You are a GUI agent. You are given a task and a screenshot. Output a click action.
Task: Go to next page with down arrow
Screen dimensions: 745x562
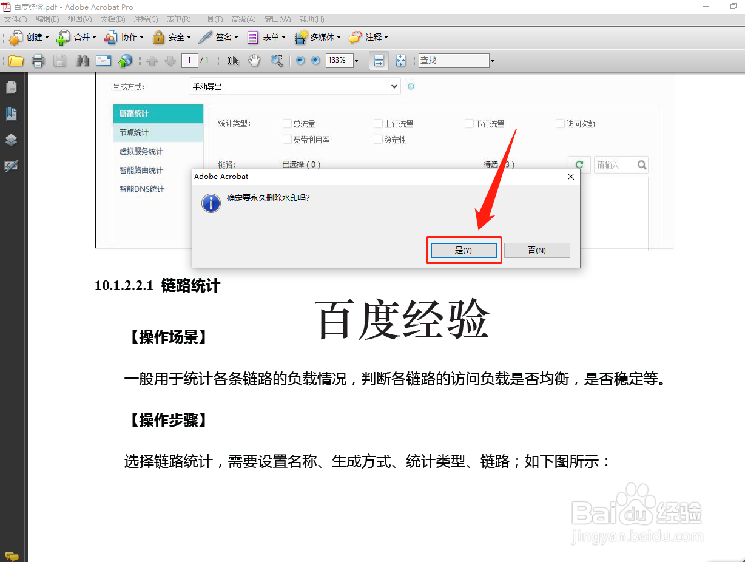click(170, 61)
